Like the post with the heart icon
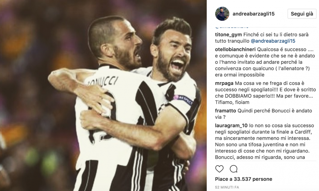 [219, 169]
